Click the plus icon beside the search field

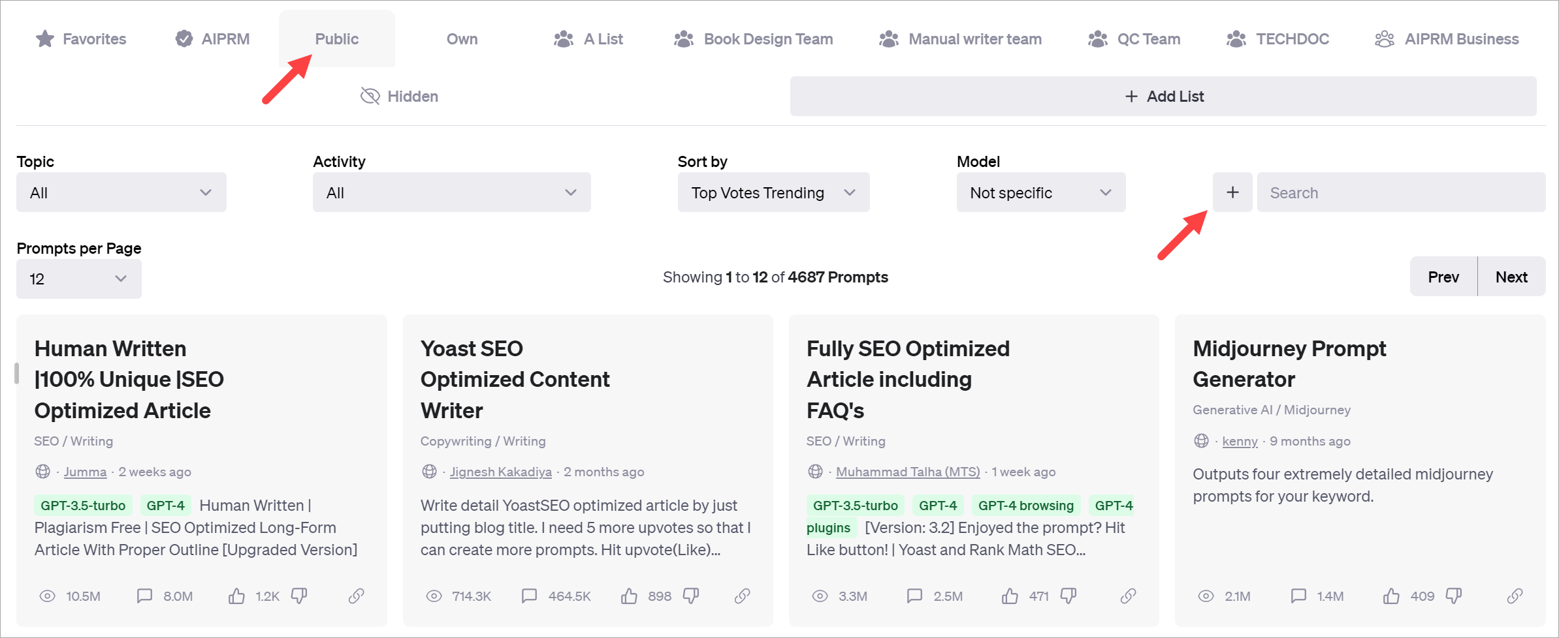[1232, 192]
